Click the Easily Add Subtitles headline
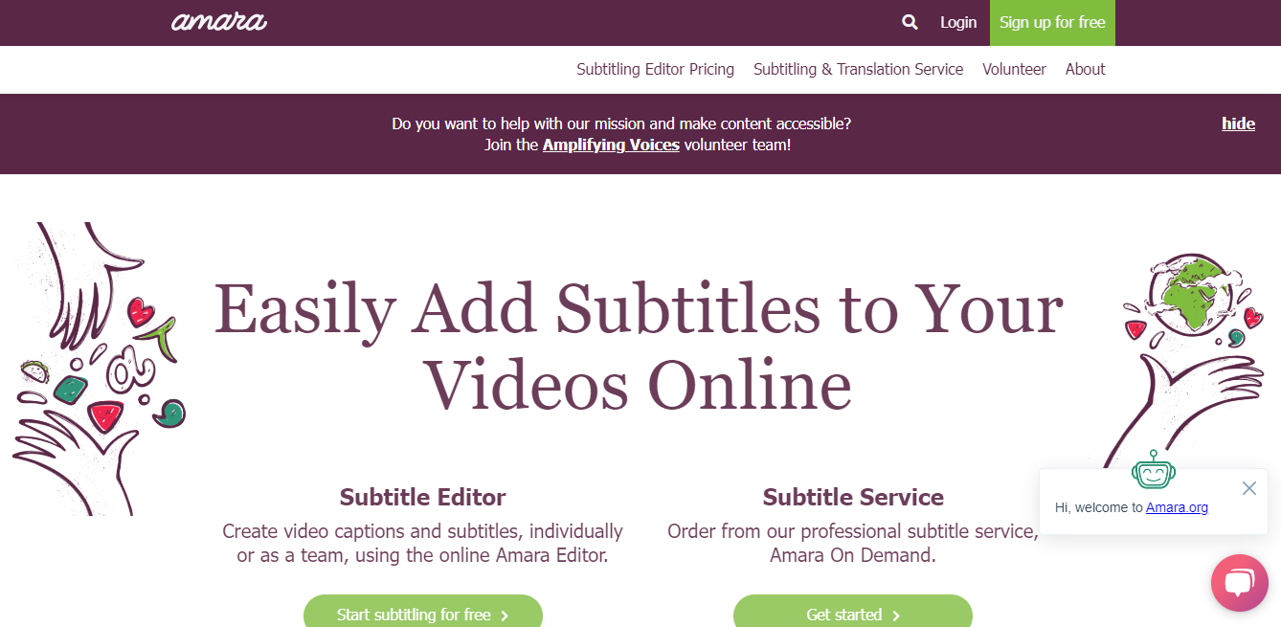Screen dimensions: 1281x627 pyautogui.click(x=639, y=347)
